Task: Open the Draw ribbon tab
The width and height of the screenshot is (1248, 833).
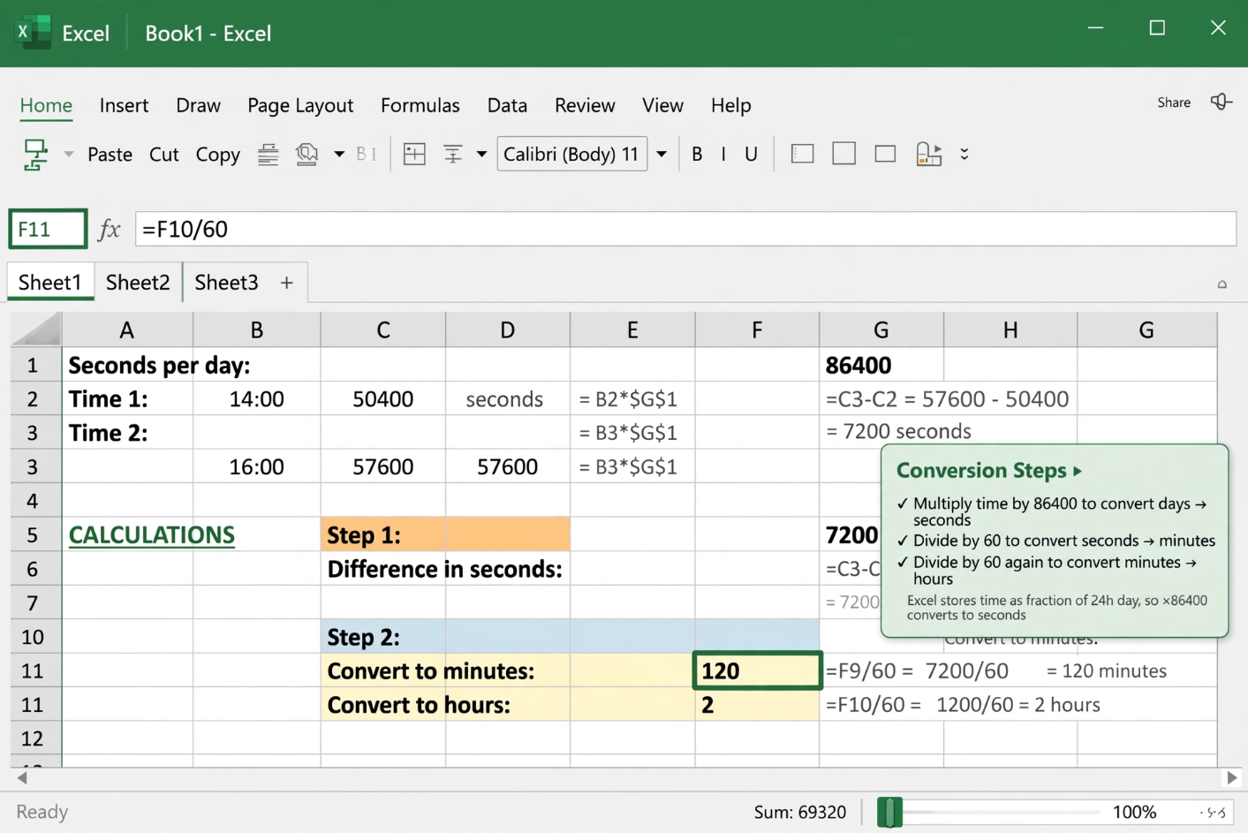Action: (x=198, y=105)
